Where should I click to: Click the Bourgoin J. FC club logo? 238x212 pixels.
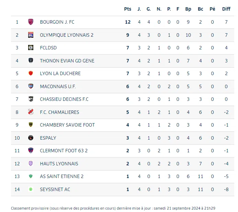[31, 22]
